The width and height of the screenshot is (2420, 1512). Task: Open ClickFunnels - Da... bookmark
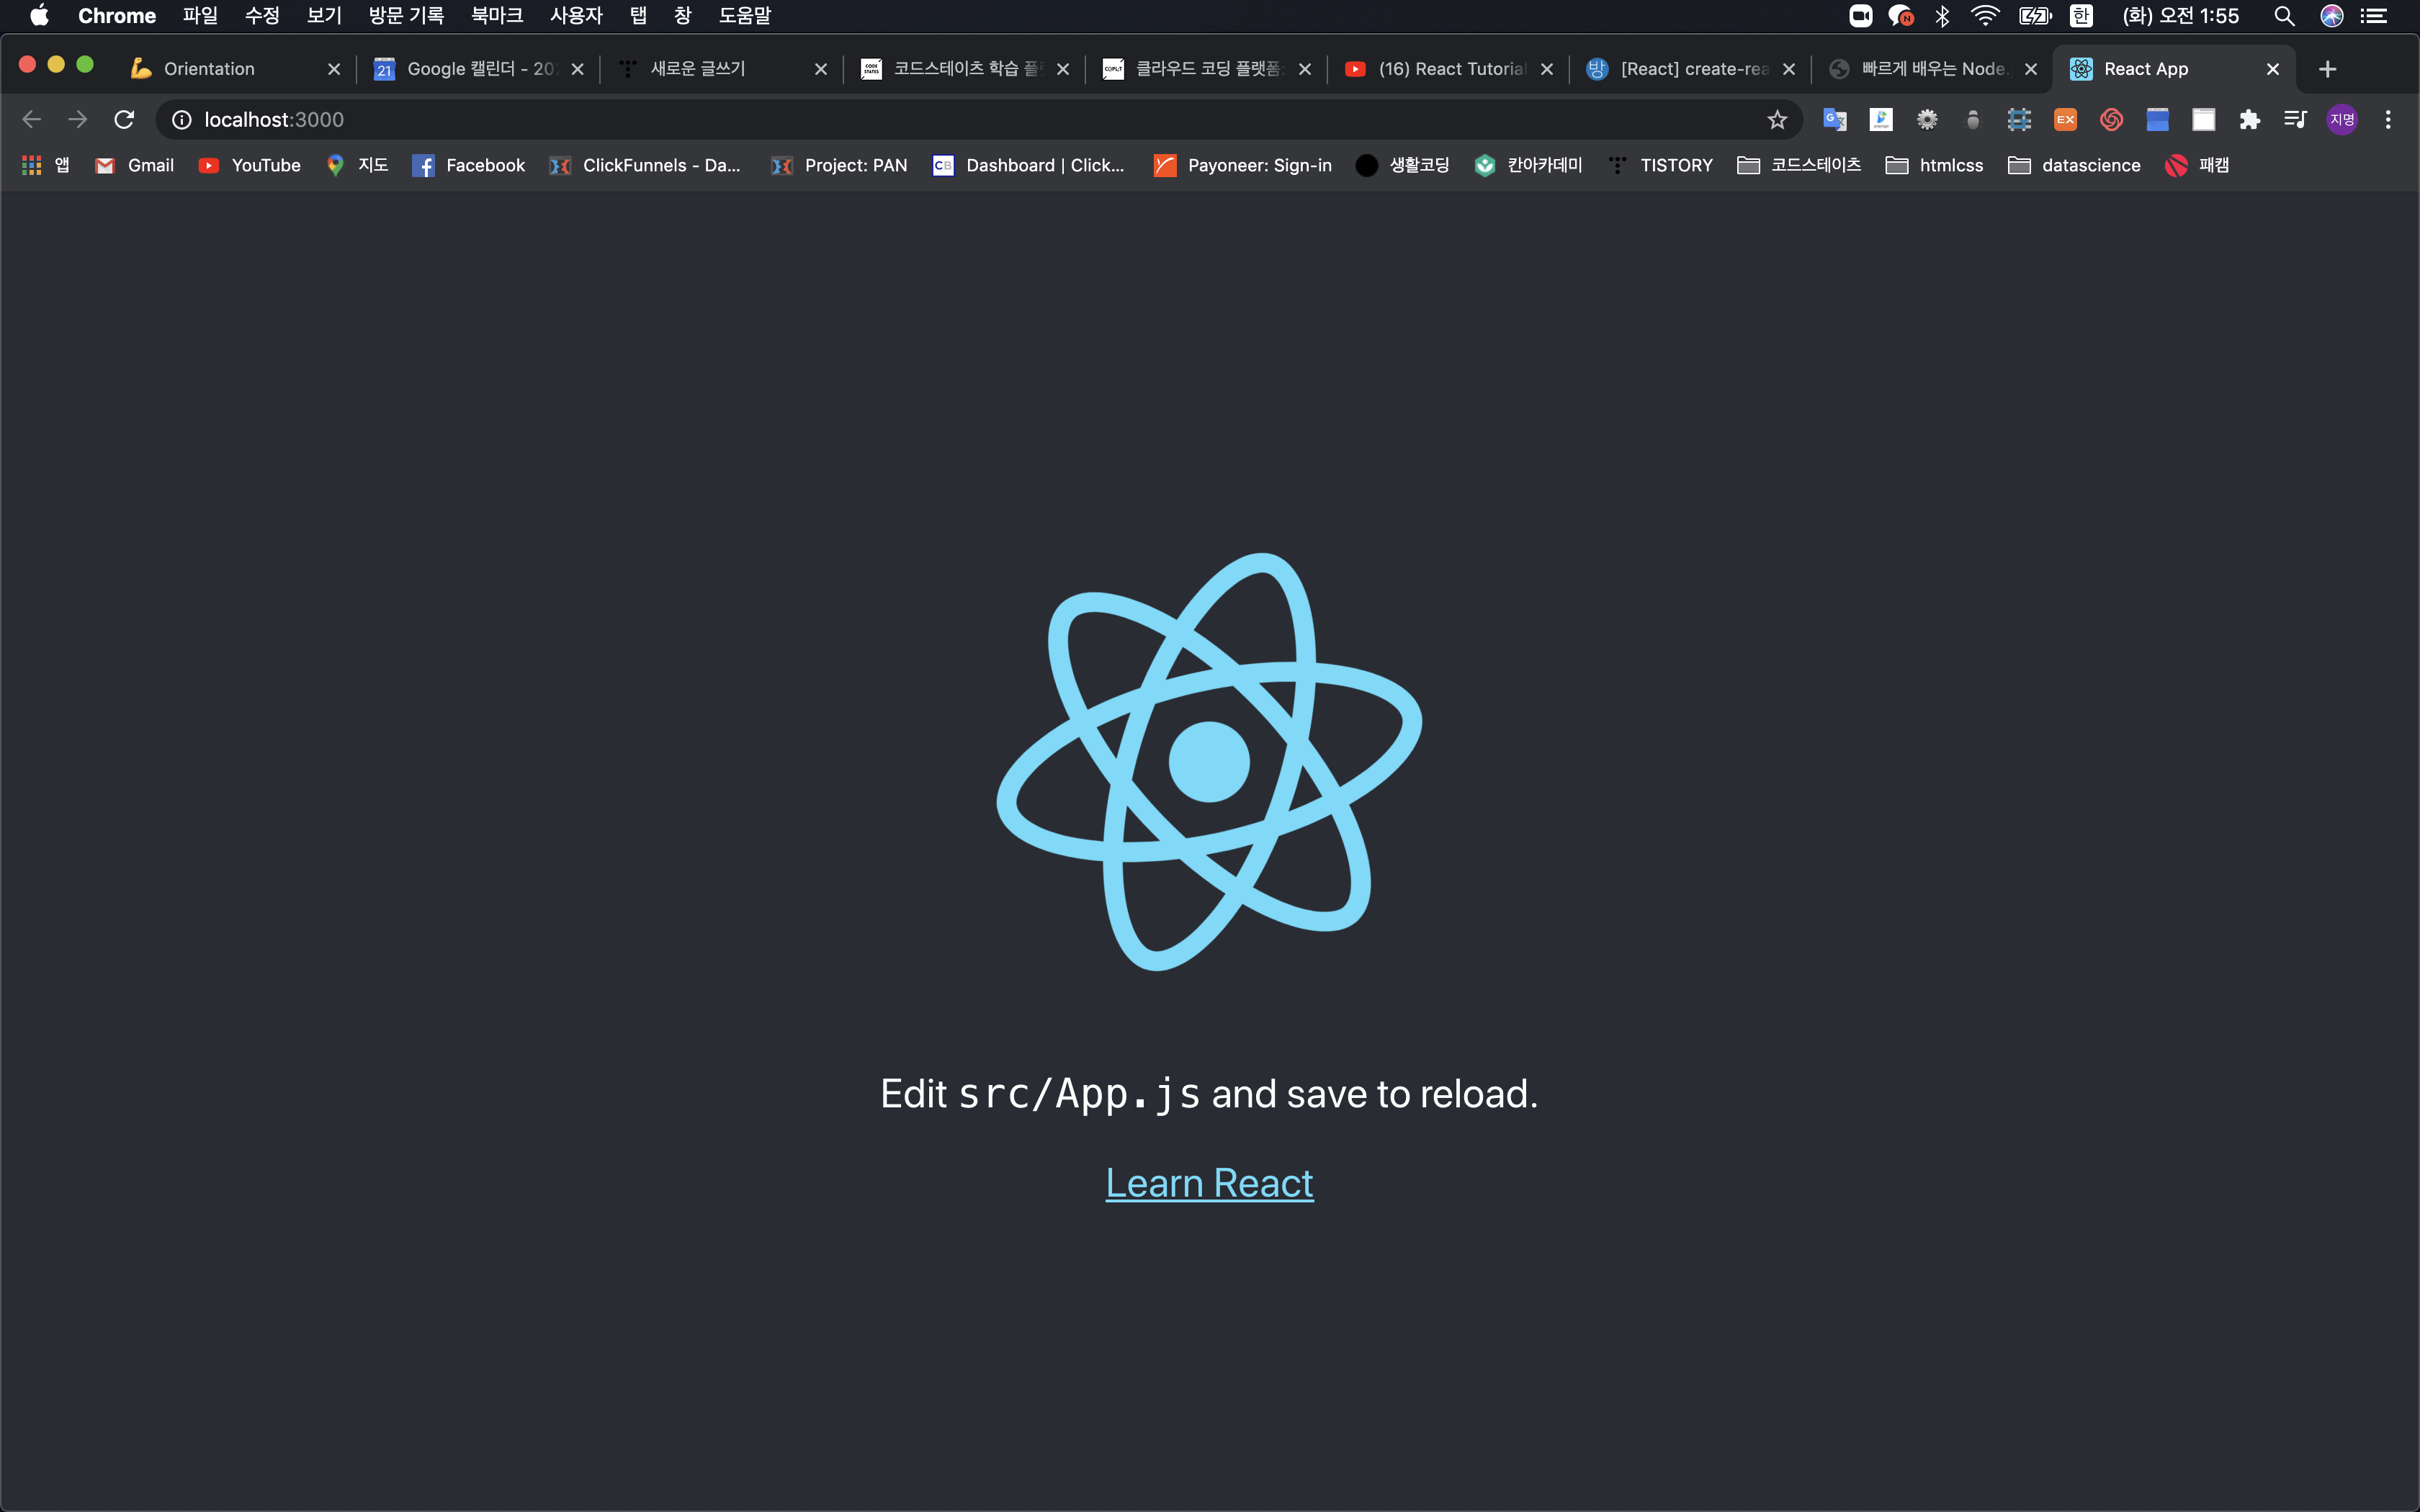(x=646, y=166)
